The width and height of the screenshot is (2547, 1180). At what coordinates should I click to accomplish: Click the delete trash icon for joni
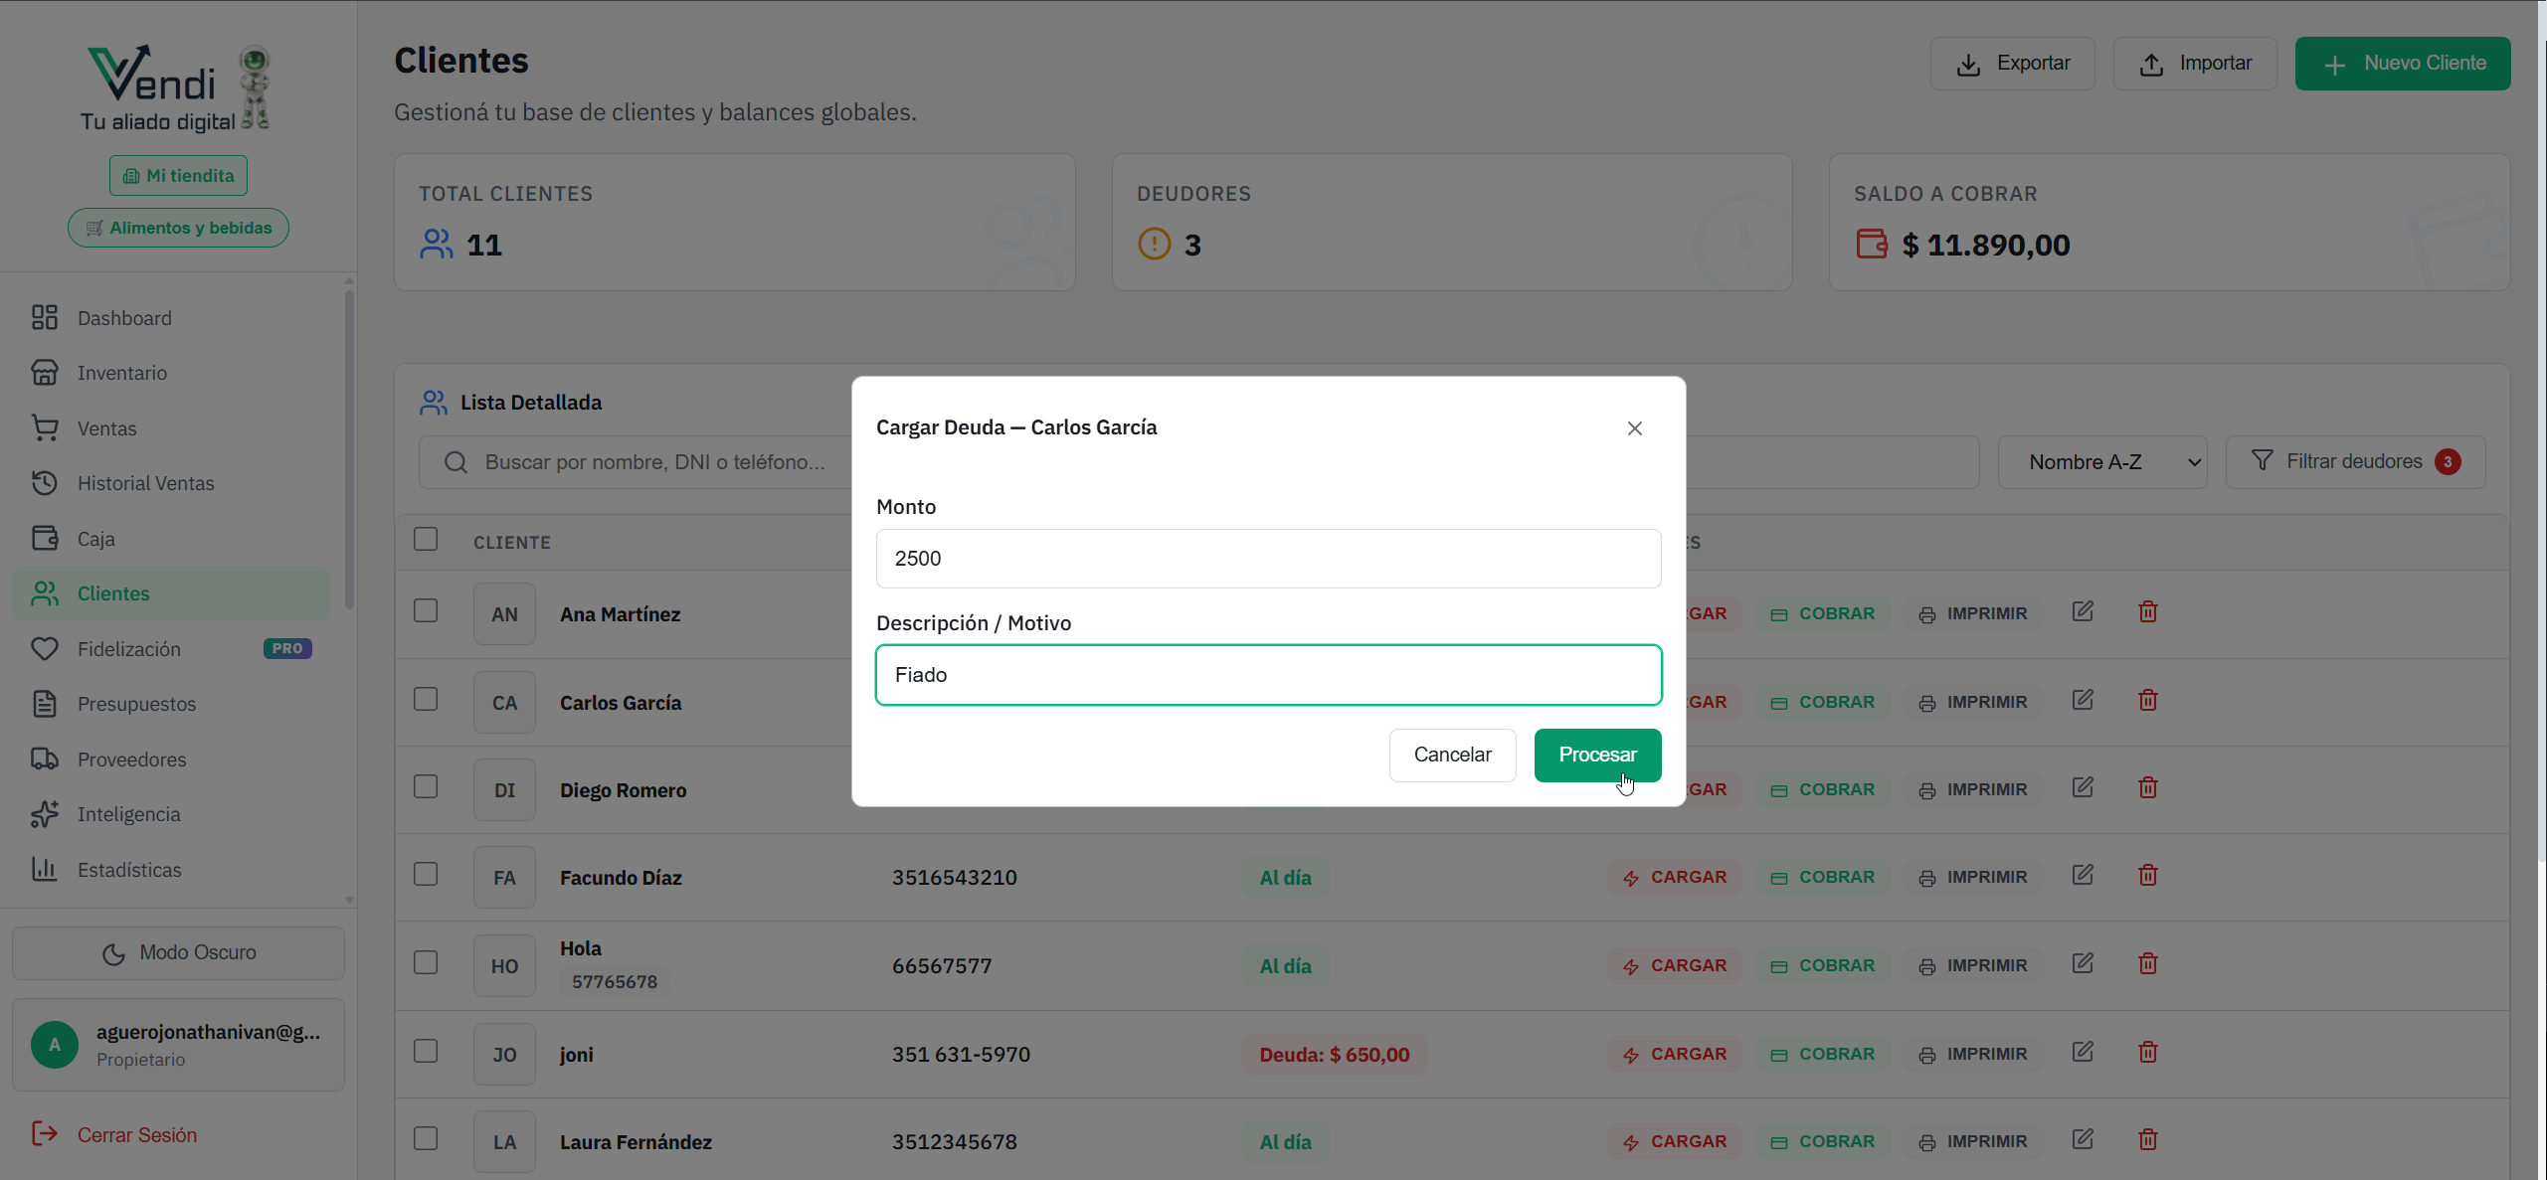pos(2147,1052)
